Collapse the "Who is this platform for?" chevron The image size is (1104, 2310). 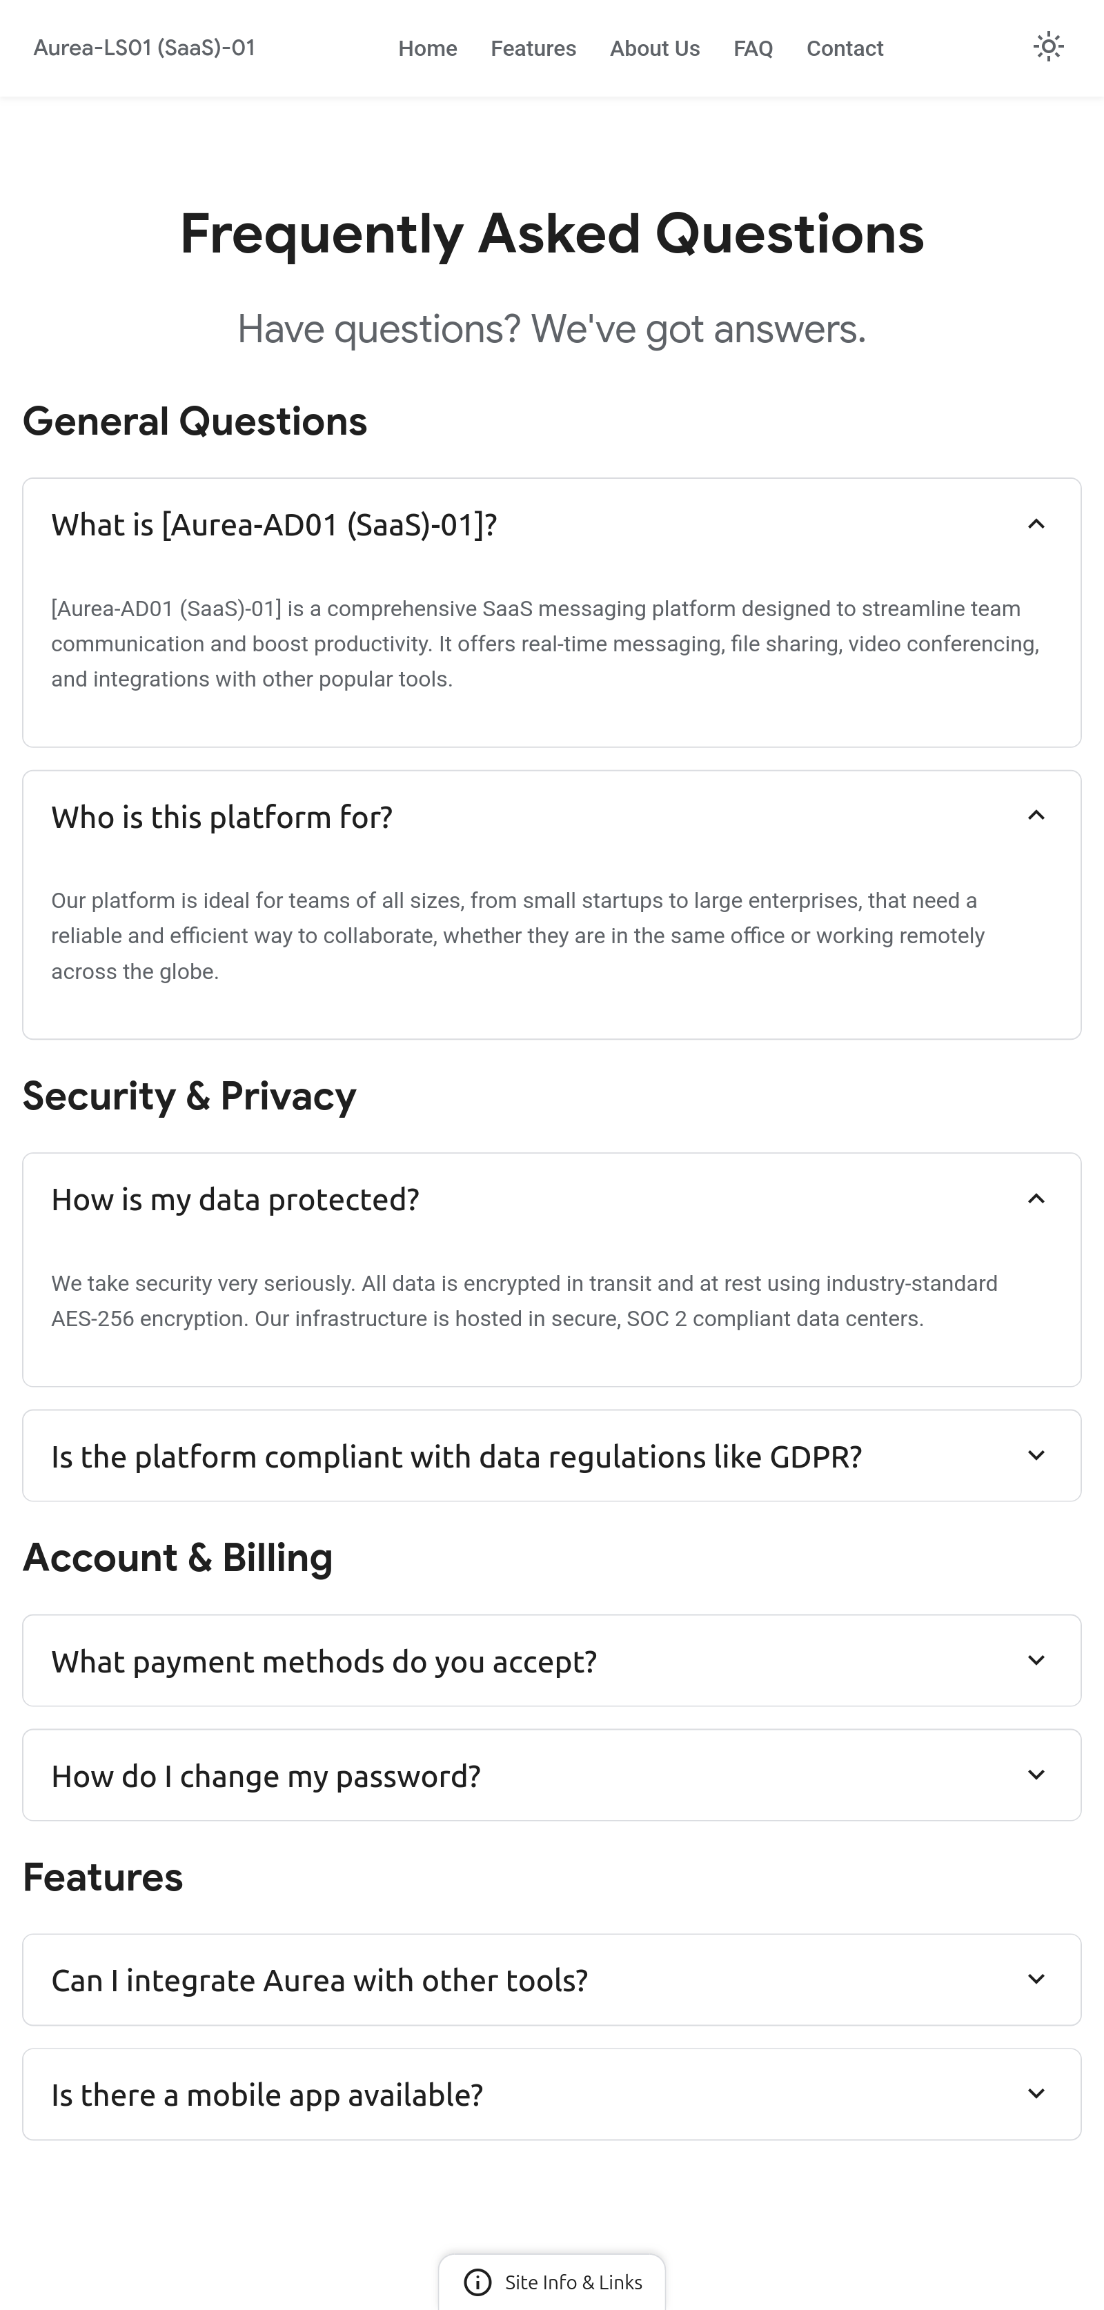pos(1036,816)
